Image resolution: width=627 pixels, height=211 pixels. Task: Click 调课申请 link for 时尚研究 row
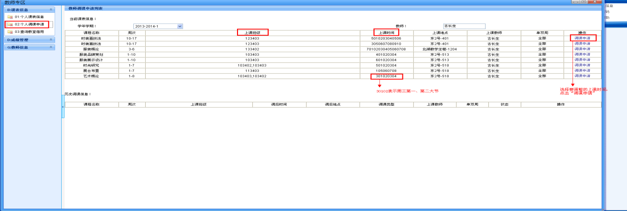(582, 65)
